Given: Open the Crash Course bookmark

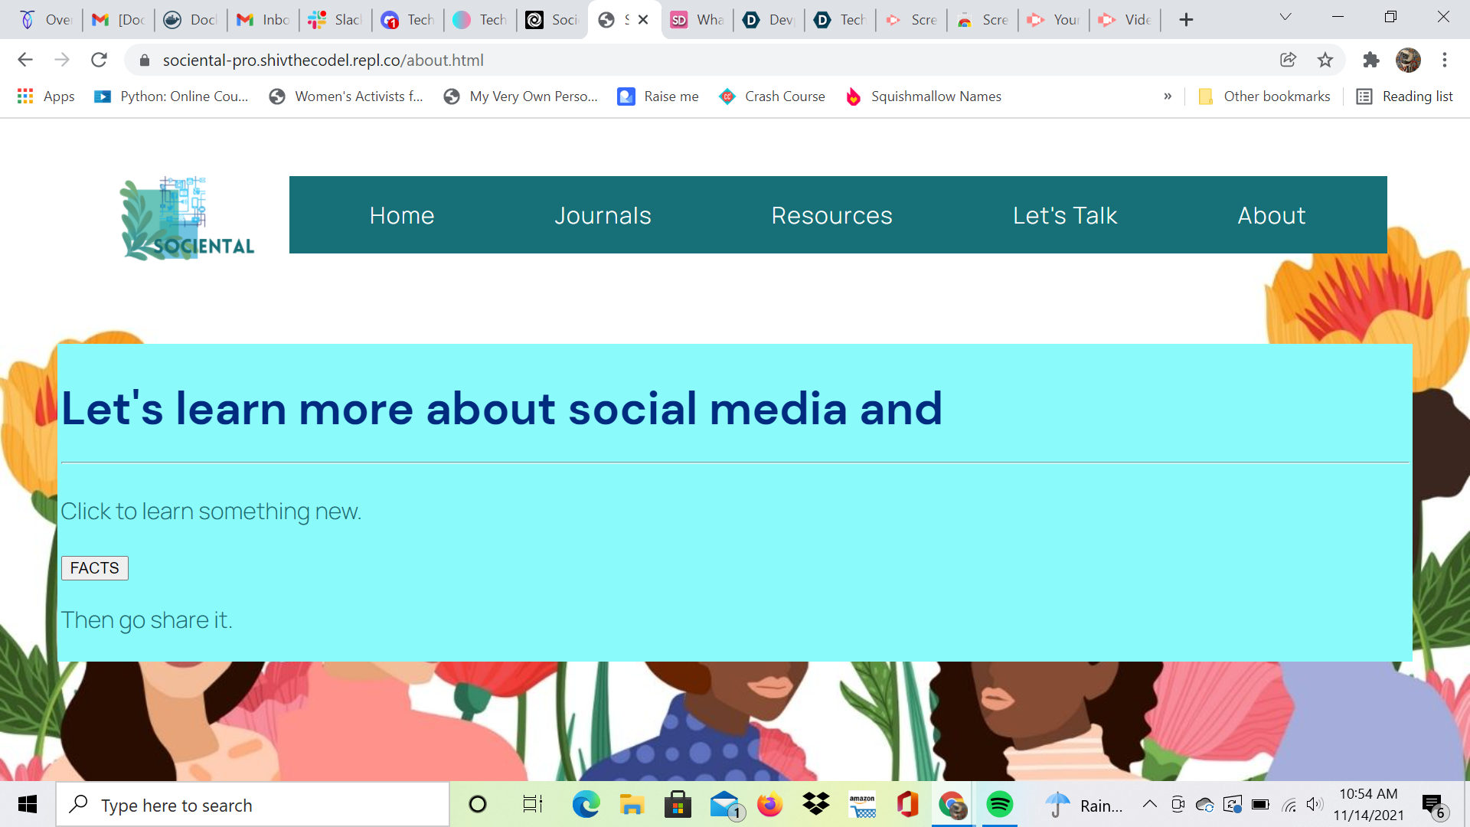Looking at the screenshot, I should [x=772, y=96].
